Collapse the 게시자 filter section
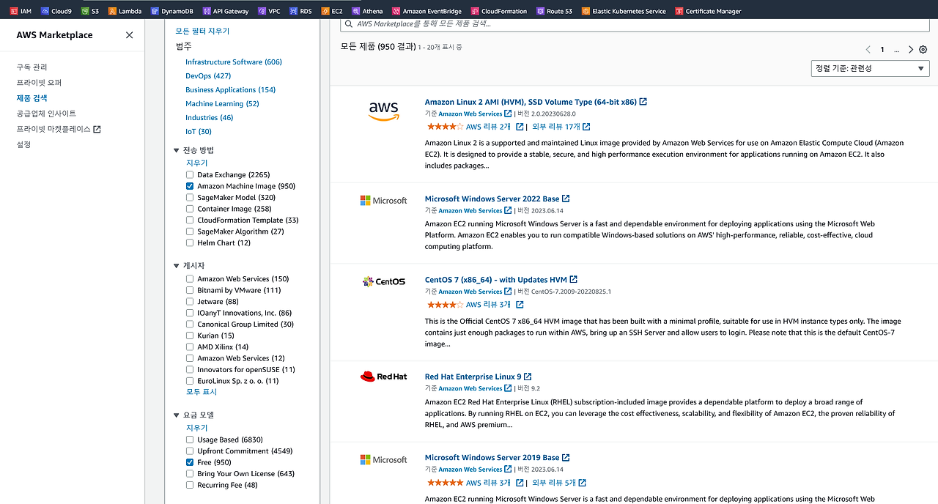938x504 pixels. click(x=177, y=265)
